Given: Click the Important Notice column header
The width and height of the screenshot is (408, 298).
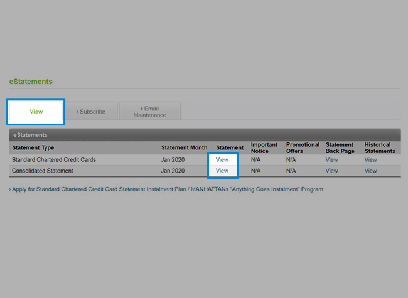Looking at the screenshot, I should pos(264,147).
